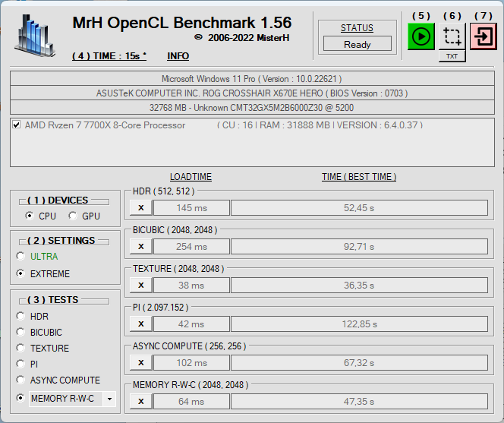This screenshot has width=504, height=423.
Task: Click the TEXTURE loadtime 38 ms field
Action: (x=191, y=286)
